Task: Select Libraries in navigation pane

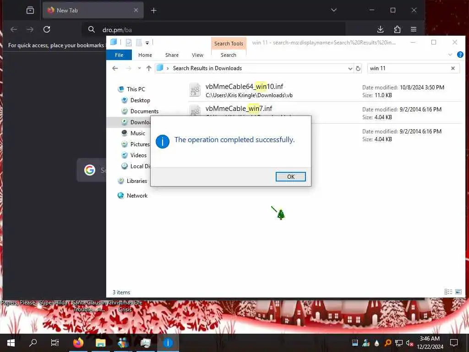Action: [136, 181]
